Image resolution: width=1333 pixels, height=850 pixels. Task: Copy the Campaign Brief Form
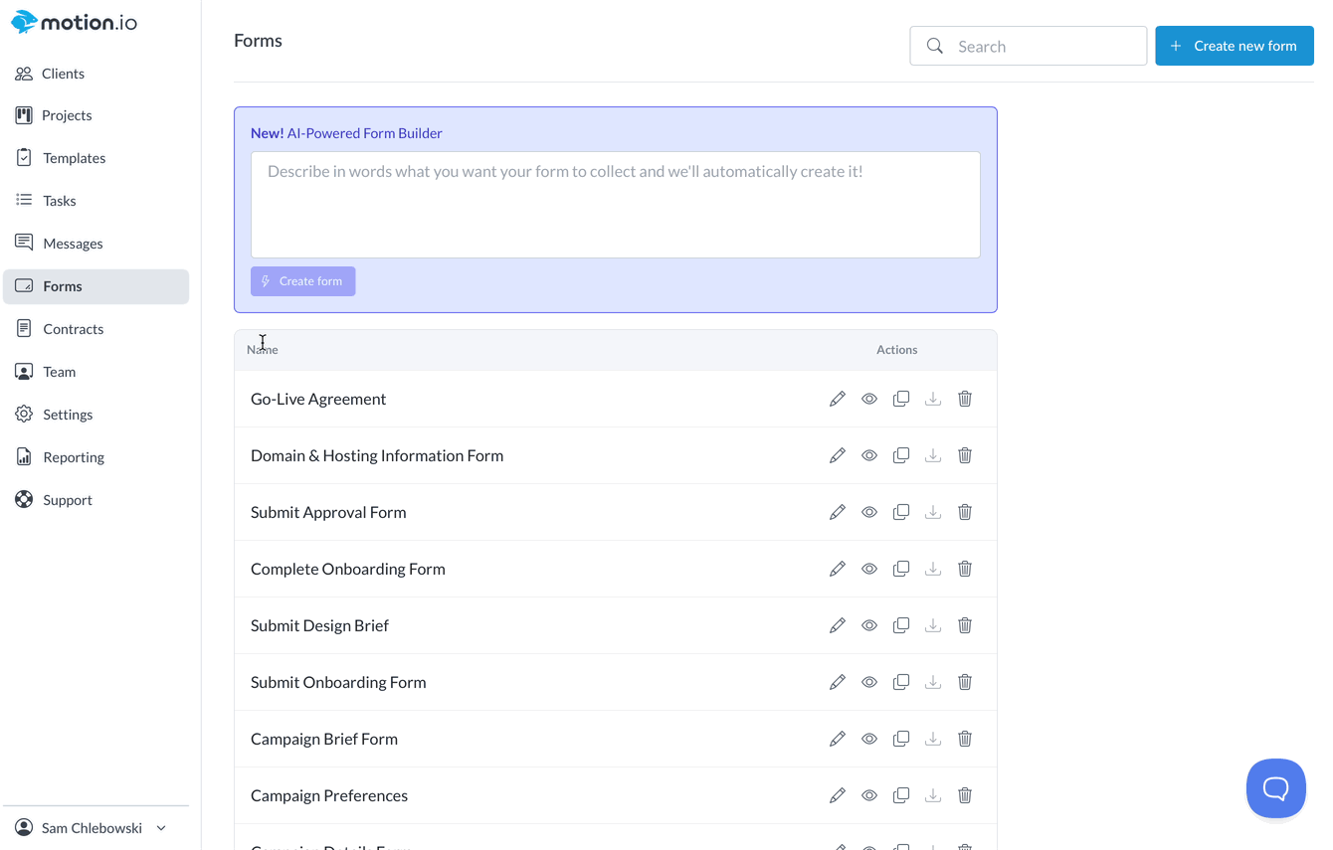pyautogui.click(x=901, y=739)
